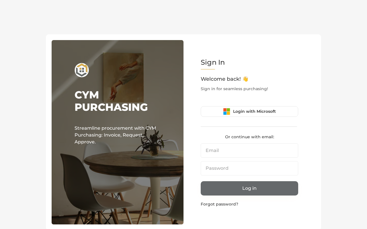Click the CYM PURCHASING title
Image resolution: width=367 pixels, height=229 pixels.
pyautogui.click(x=111, y=101)
